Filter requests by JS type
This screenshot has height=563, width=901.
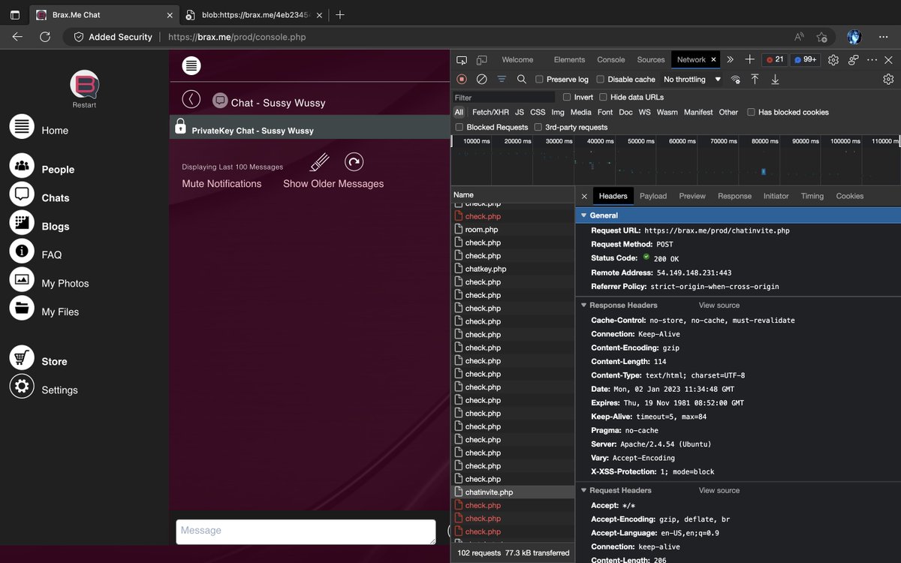tap(520, 112)
